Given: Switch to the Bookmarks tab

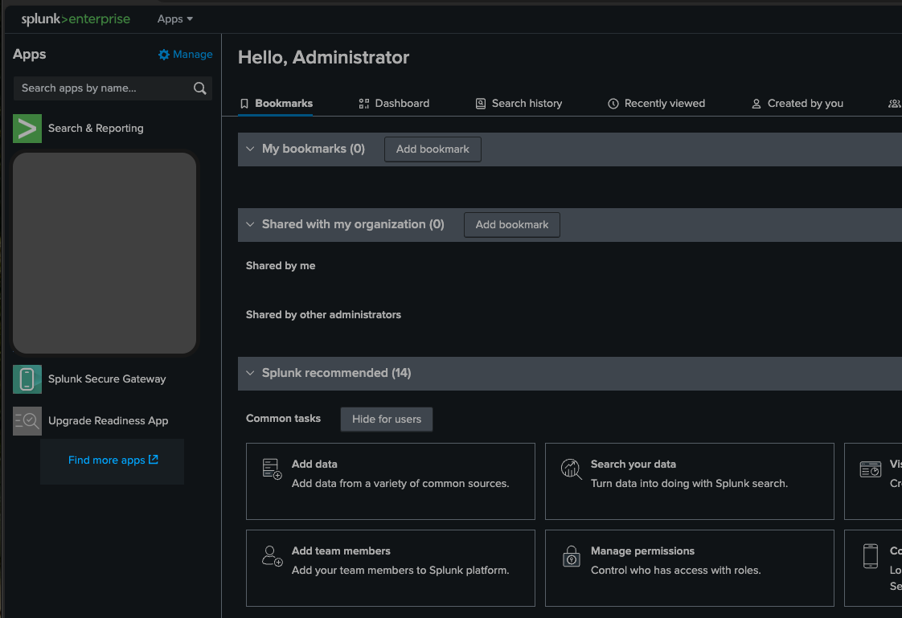Looking at the screenshot, I should [x=276, y=104].
